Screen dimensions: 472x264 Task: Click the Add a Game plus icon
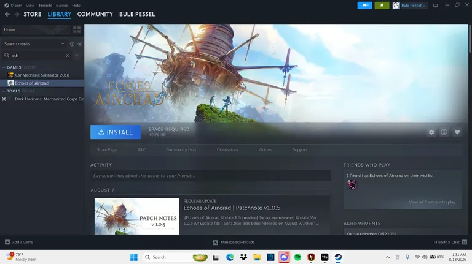pyautogui.click(x=7, y=242)
